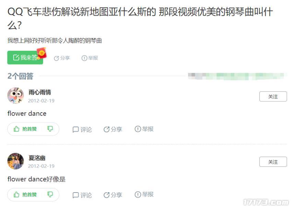
Task: Click the green 我来答 answer button
Action: (x=25, y=57)
